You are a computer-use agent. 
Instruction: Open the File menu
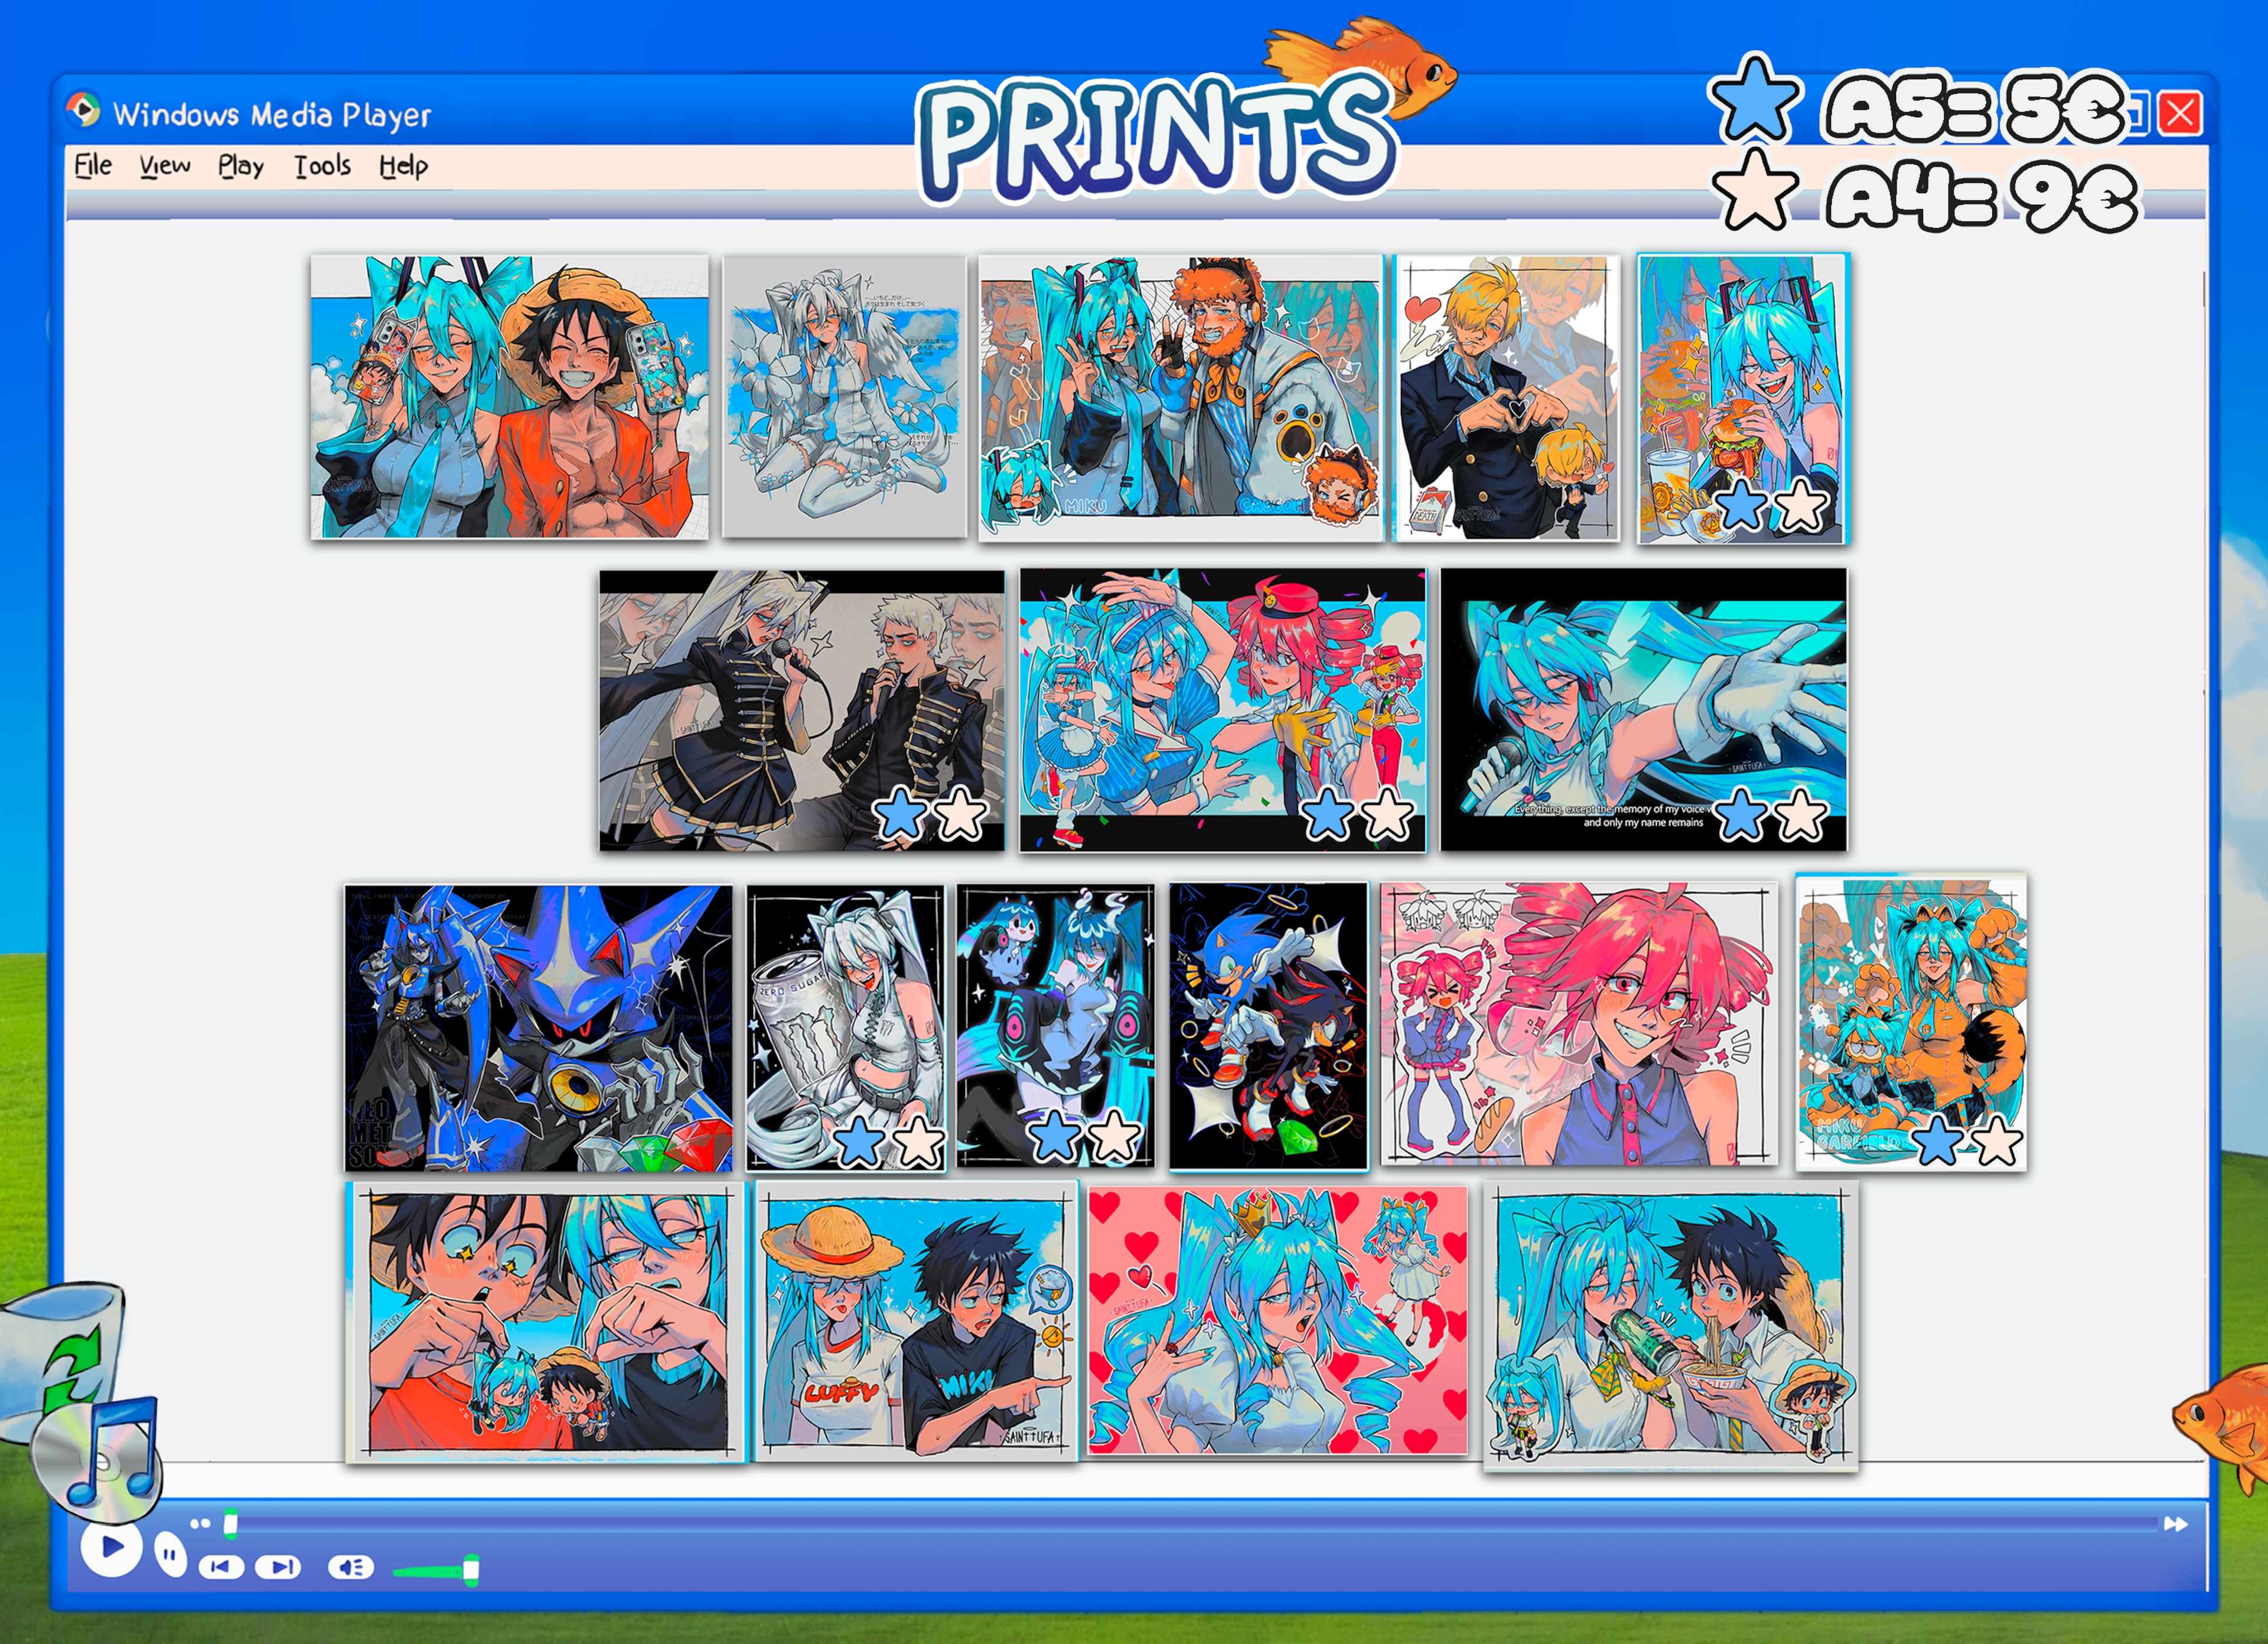(93, 165)
